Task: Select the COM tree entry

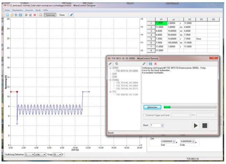Action: click(115, 77)
